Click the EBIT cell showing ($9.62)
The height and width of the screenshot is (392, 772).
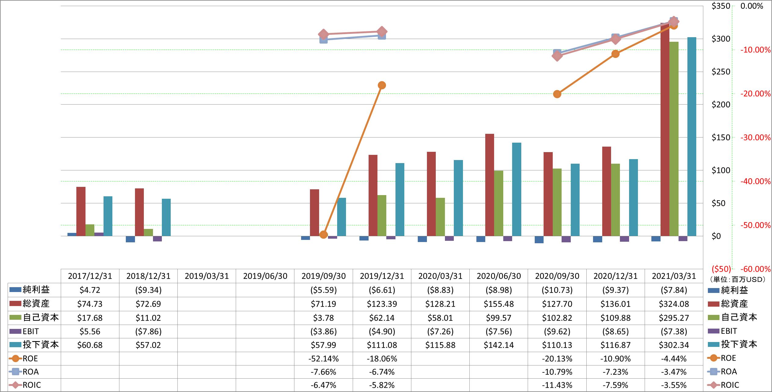(557, 331)
